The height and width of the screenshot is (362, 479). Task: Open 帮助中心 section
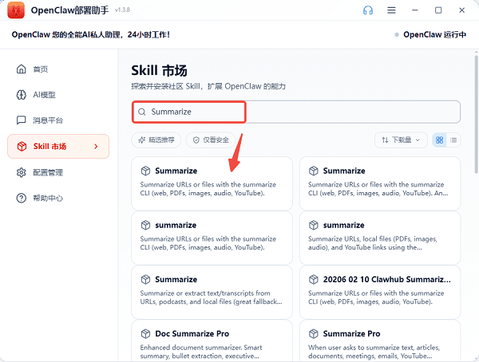pyautogui.click(x=58, y=198)
